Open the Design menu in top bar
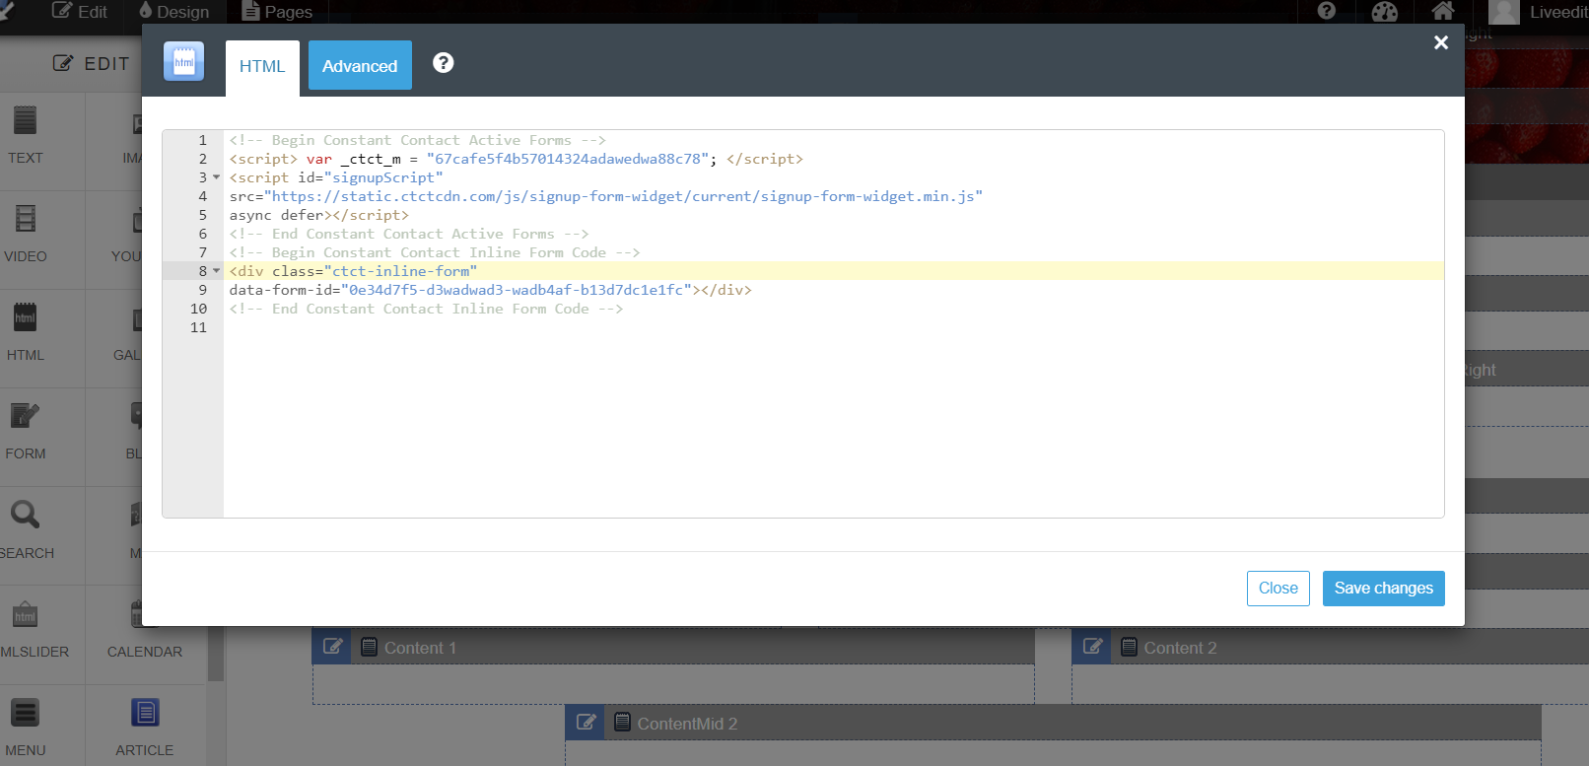The width and height of the screenshot is (1589, 766). coord(173,12)
